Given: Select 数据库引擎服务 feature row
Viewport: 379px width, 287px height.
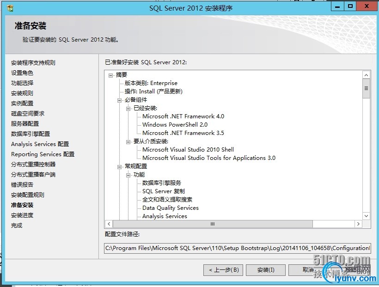Looking at the screenshot, I should (x=162, y=183).
